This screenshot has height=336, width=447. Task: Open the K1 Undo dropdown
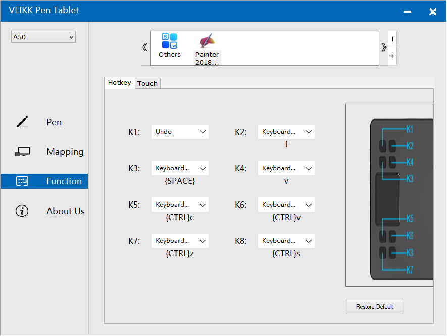pyautogui.click(x=180, y=132)
